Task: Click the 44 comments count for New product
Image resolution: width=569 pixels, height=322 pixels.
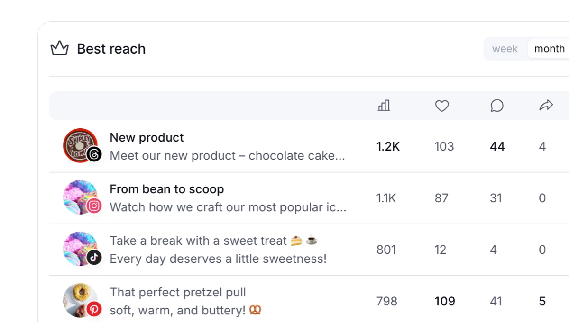Action: [x=497, y=146]
